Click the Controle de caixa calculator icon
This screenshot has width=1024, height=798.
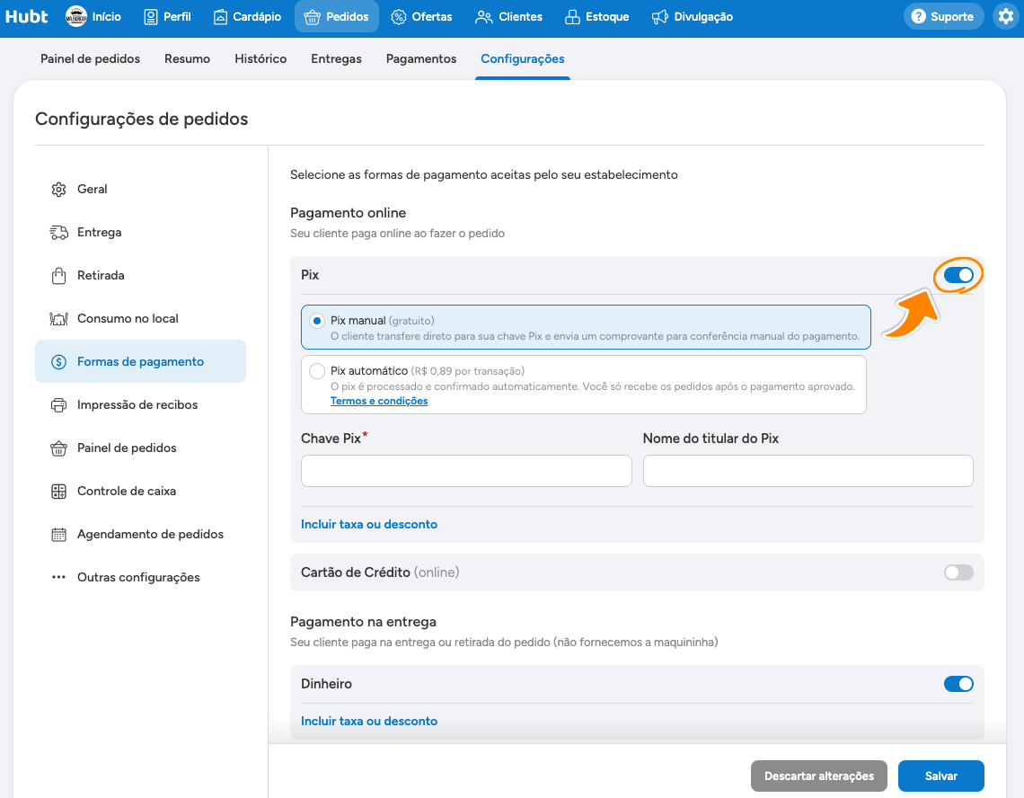tap(58, 492)
